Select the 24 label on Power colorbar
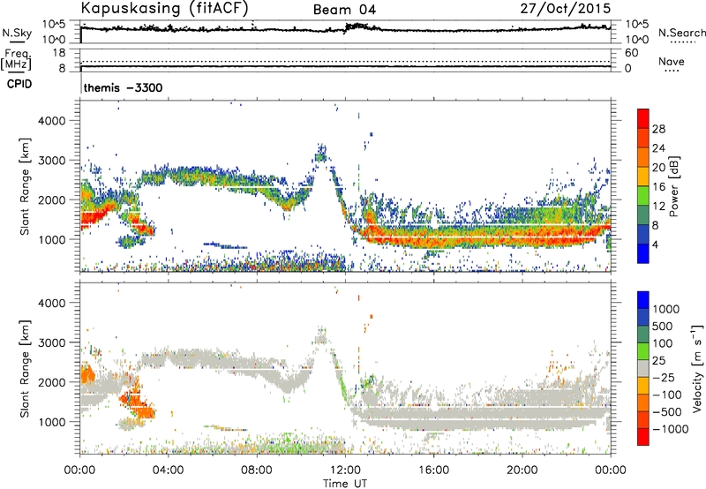Viewport: 706px width, 489px height. [658, 148]
